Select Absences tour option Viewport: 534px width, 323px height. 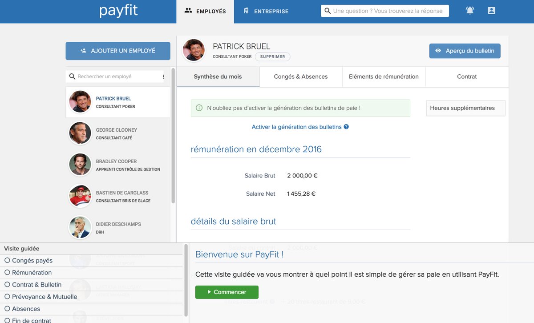pyautogui.click(x=22, y=309)
